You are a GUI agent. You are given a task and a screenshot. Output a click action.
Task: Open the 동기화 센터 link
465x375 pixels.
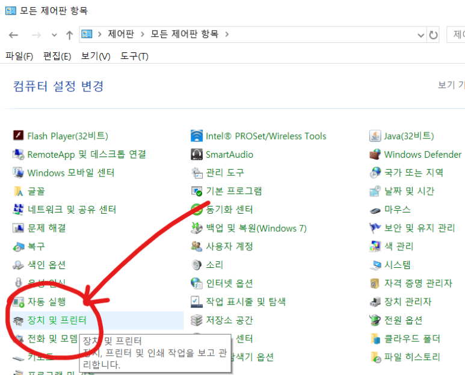point(229,209)
